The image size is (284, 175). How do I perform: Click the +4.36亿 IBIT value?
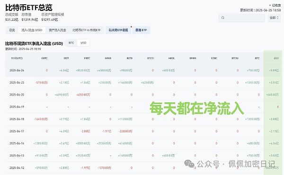[64, 70]
